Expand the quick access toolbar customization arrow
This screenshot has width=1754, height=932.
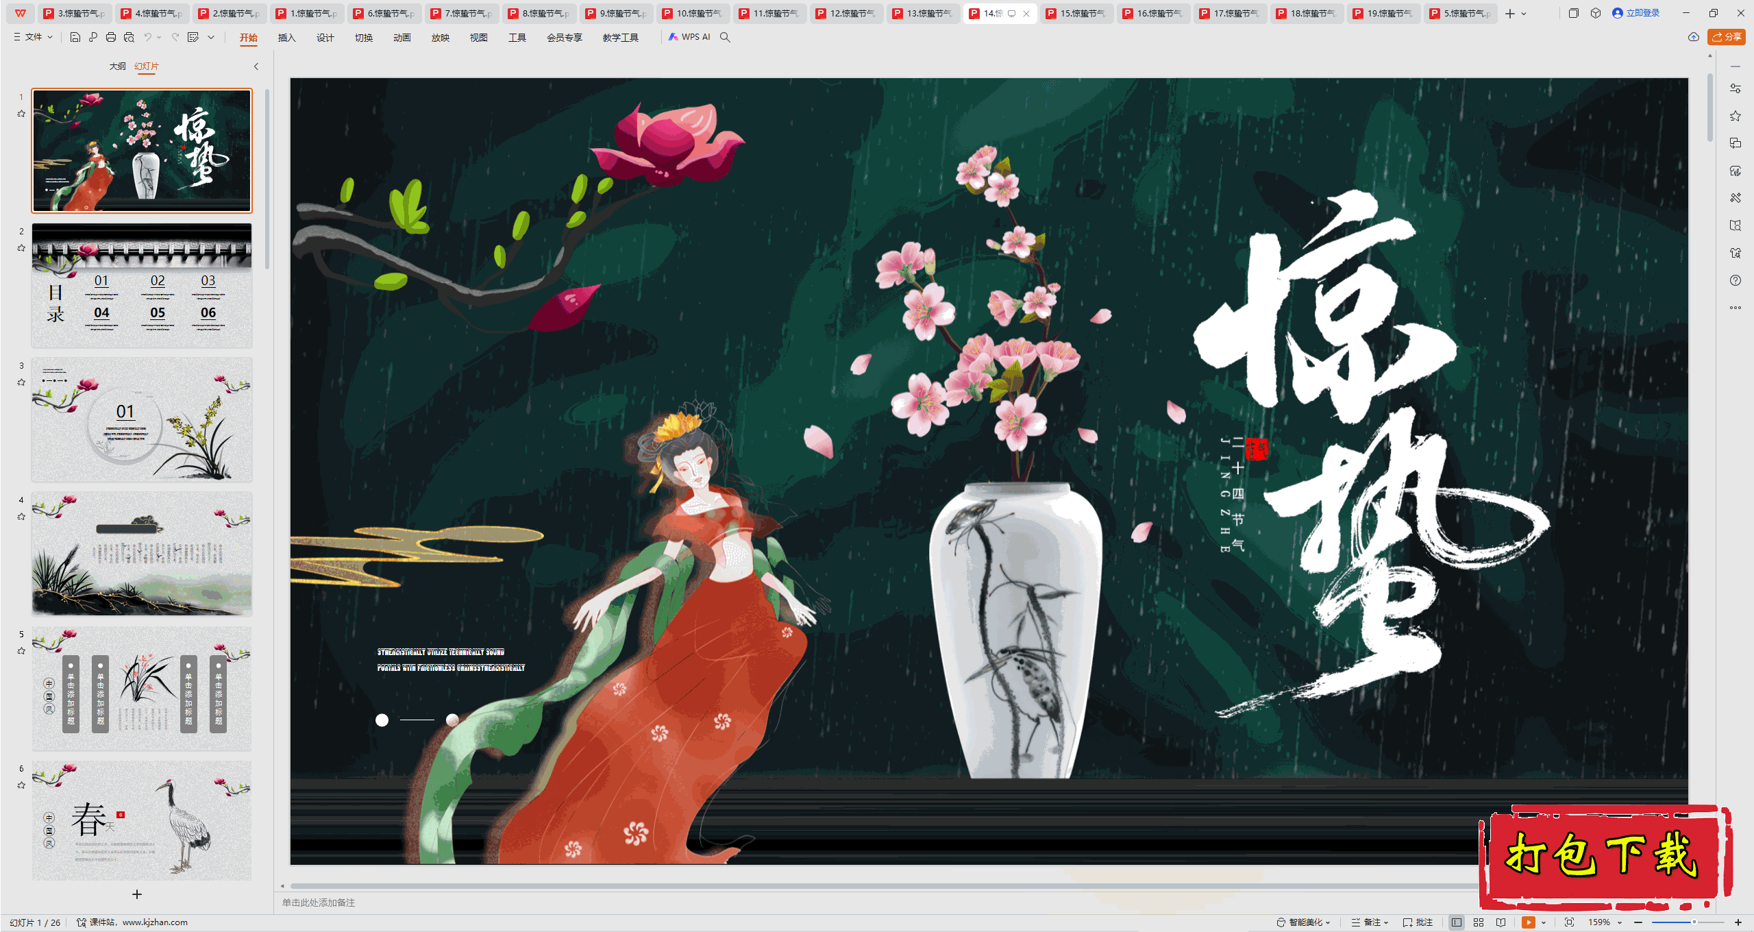tap(211, 37)
